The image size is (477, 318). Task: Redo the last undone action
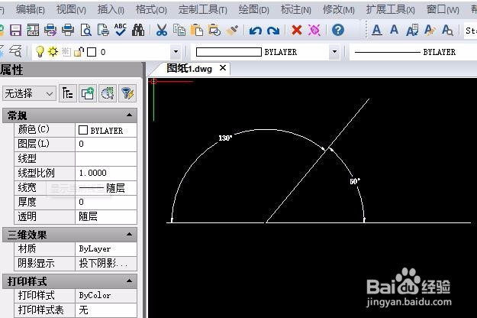click(273, 31)
